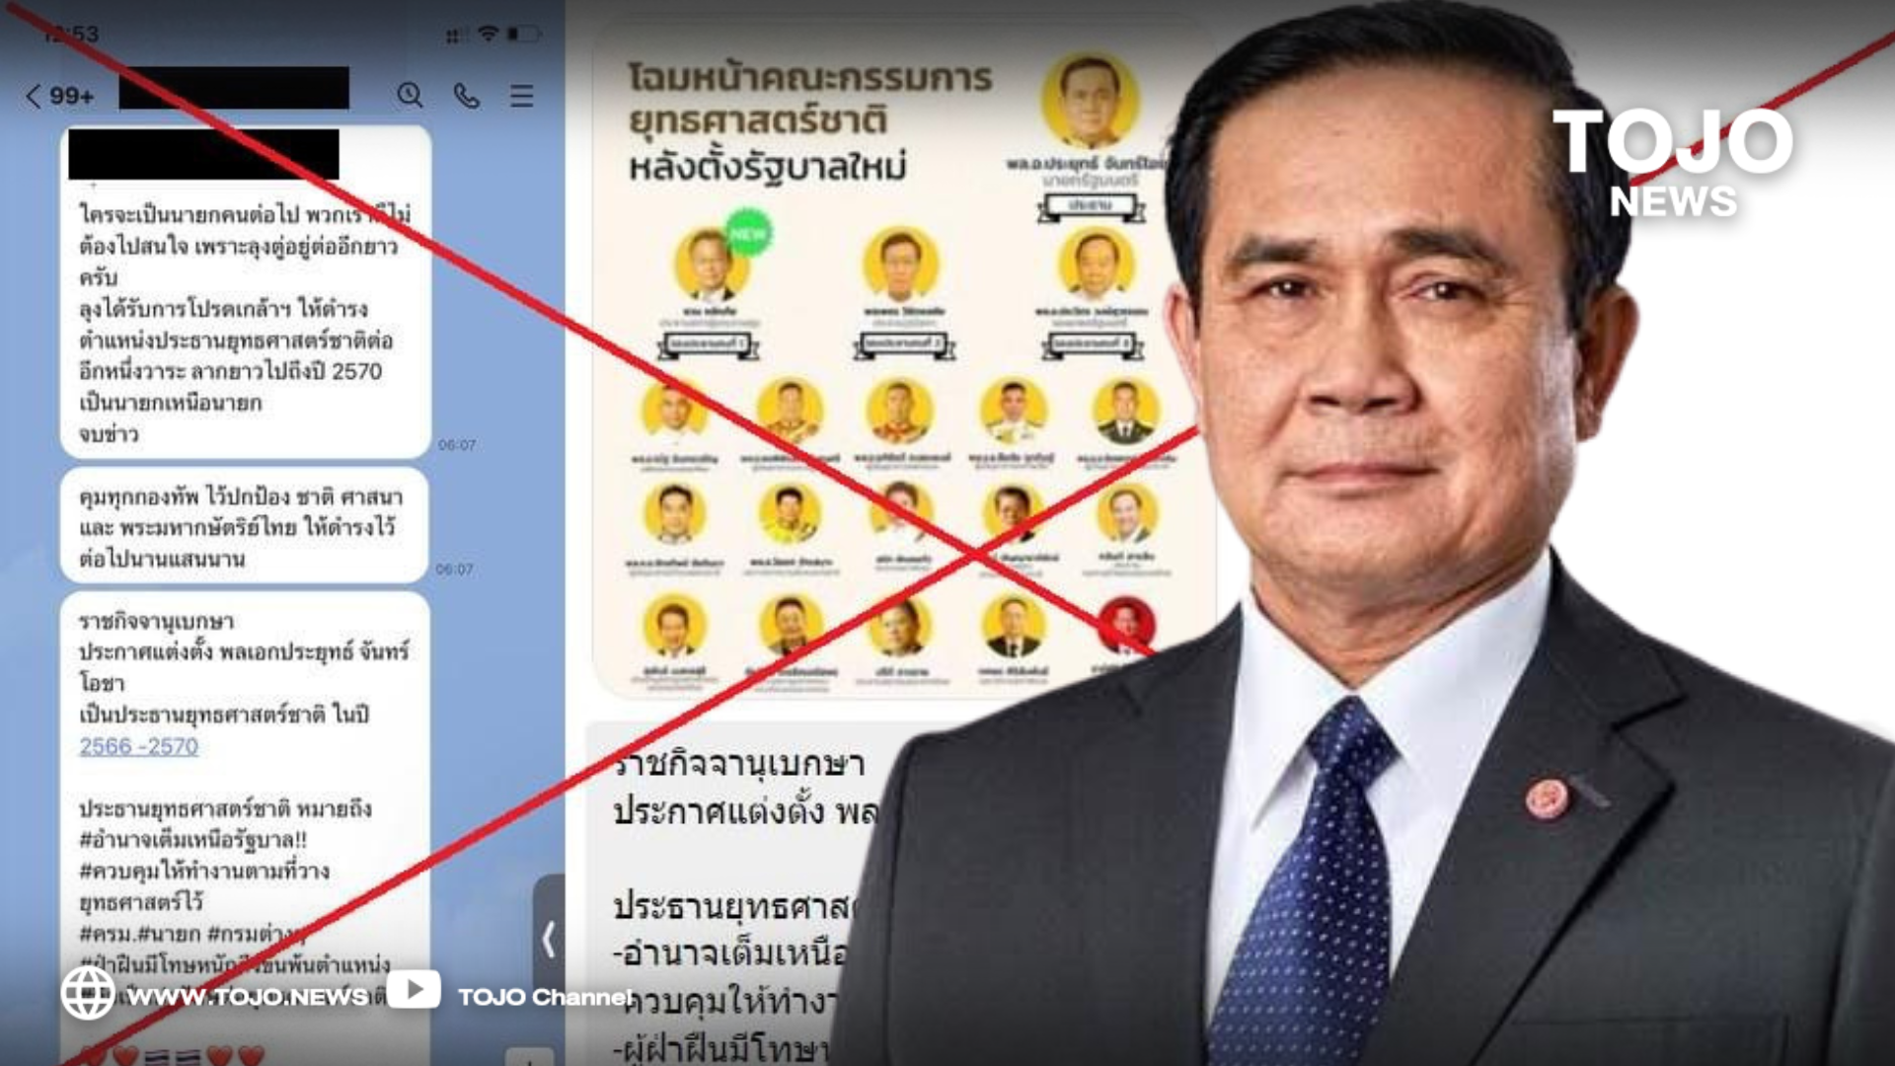Click the globe icon beside www.tojo.news

[88, 993]
